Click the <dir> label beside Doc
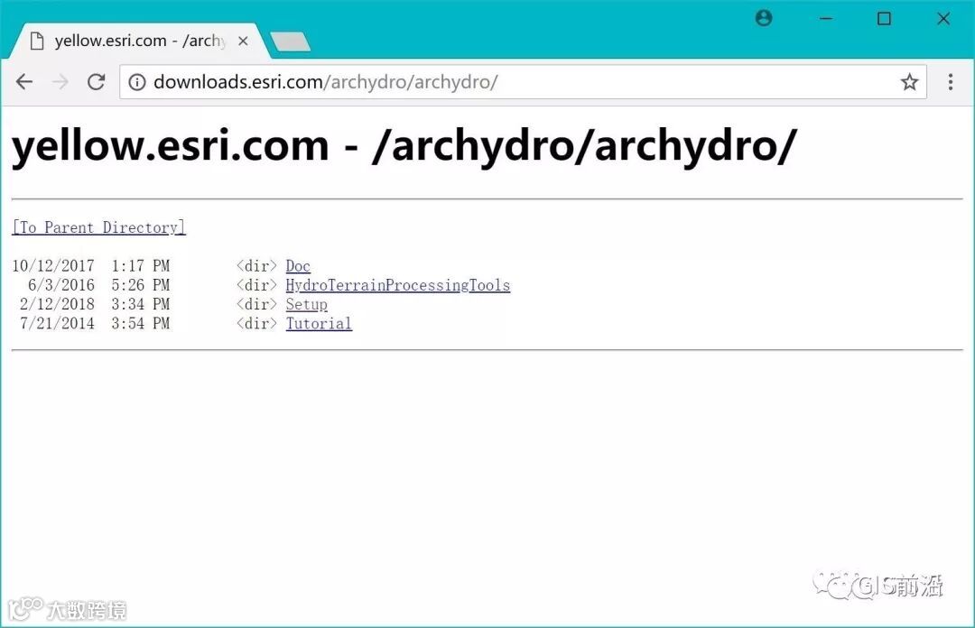Screen dimensions: 975x628 click(256, 265)
